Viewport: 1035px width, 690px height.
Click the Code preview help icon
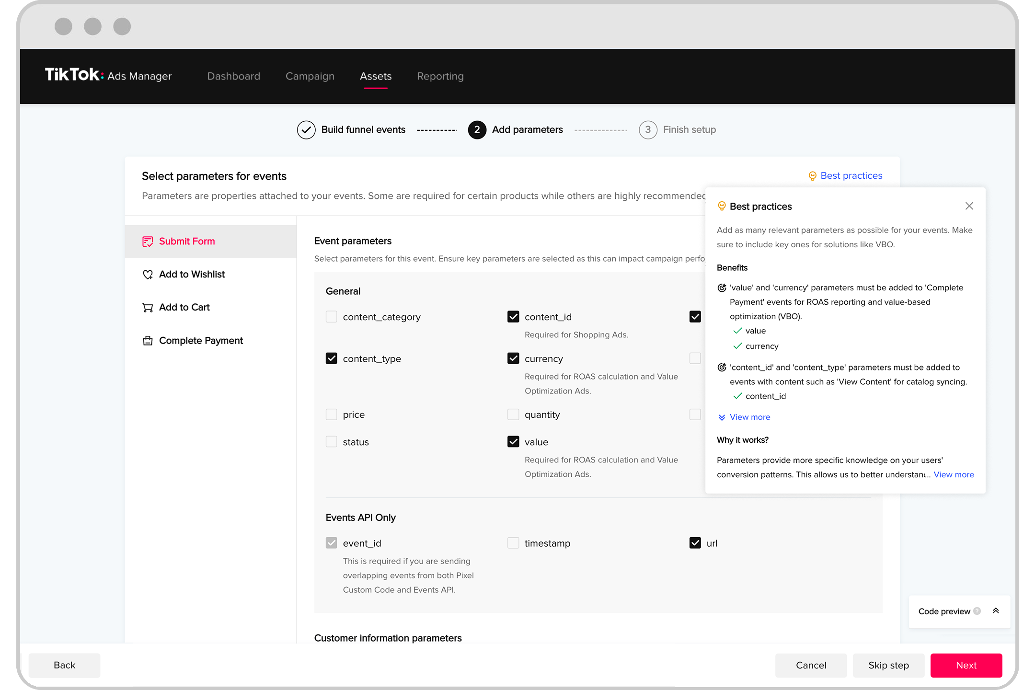tap(977, 611)
